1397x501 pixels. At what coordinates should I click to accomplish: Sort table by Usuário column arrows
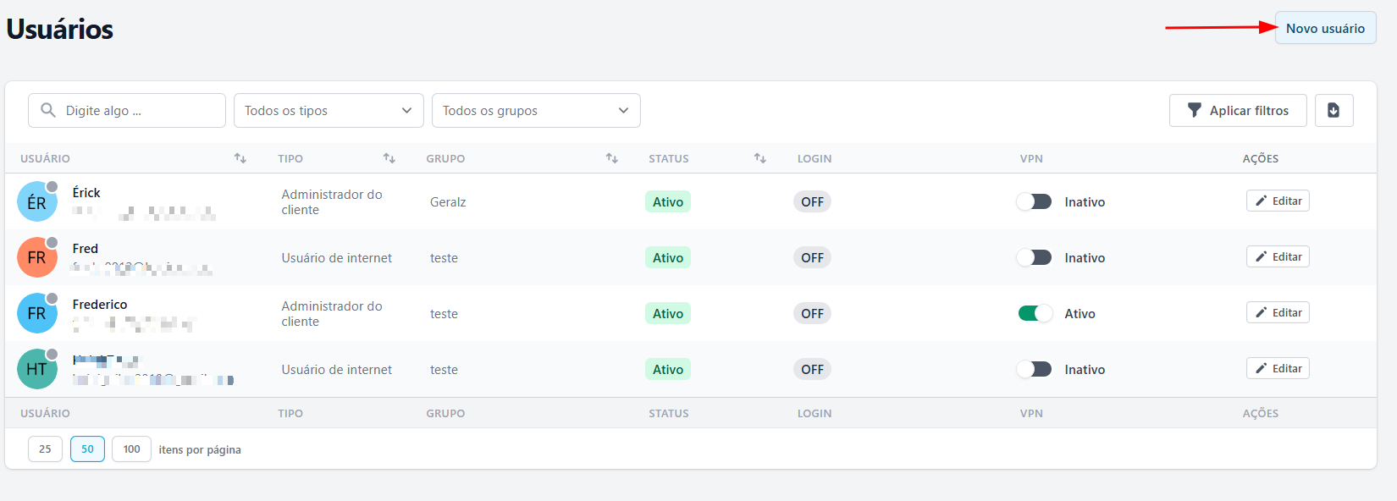pyautogui.click(x=240, y=158)
